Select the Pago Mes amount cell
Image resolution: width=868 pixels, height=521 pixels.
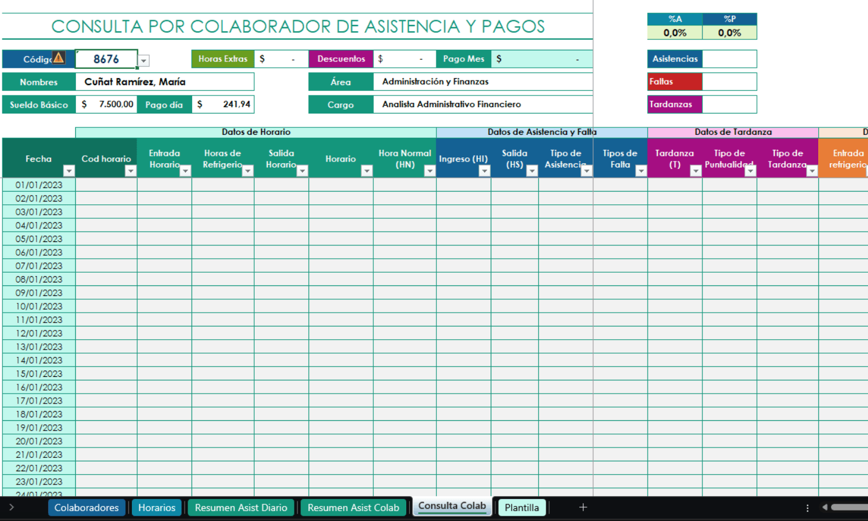pyautogui.click(x=542, y=59)
